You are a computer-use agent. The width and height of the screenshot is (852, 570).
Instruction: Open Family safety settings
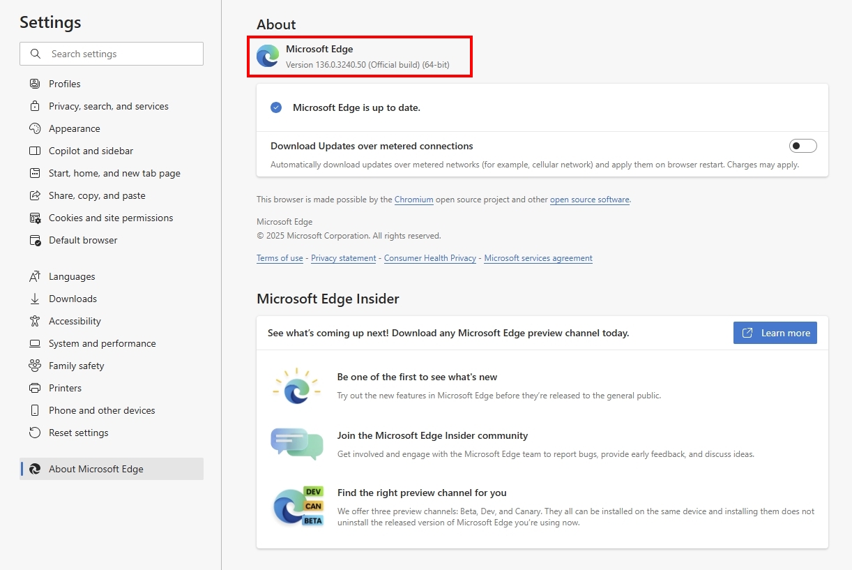point(112,366)
